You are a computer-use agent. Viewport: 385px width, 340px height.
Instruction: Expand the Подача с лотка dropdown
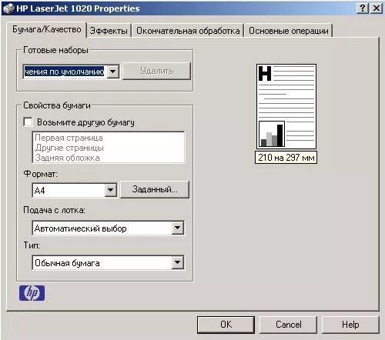[x=178, y=228]
